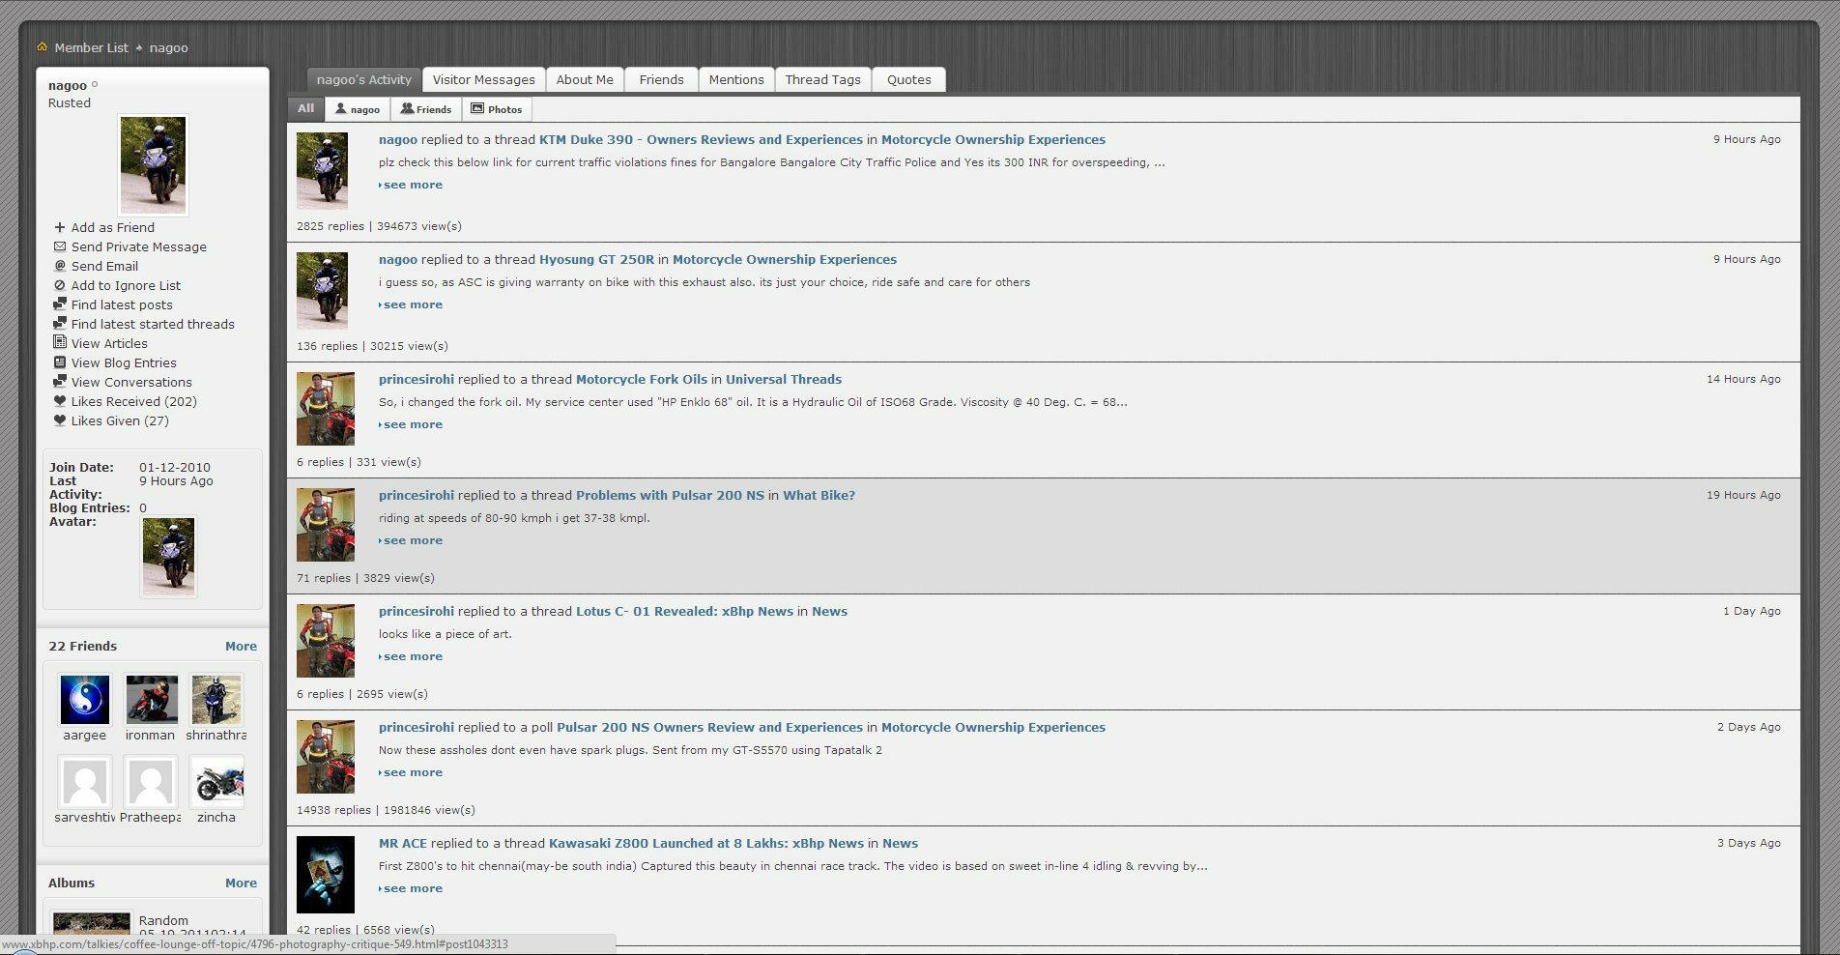Open friend shrinathra's avatar thumbnail
This screenshot has width=1840, height=955.
tap(216, 700)
